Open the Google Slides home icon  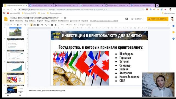click(6, 19)
